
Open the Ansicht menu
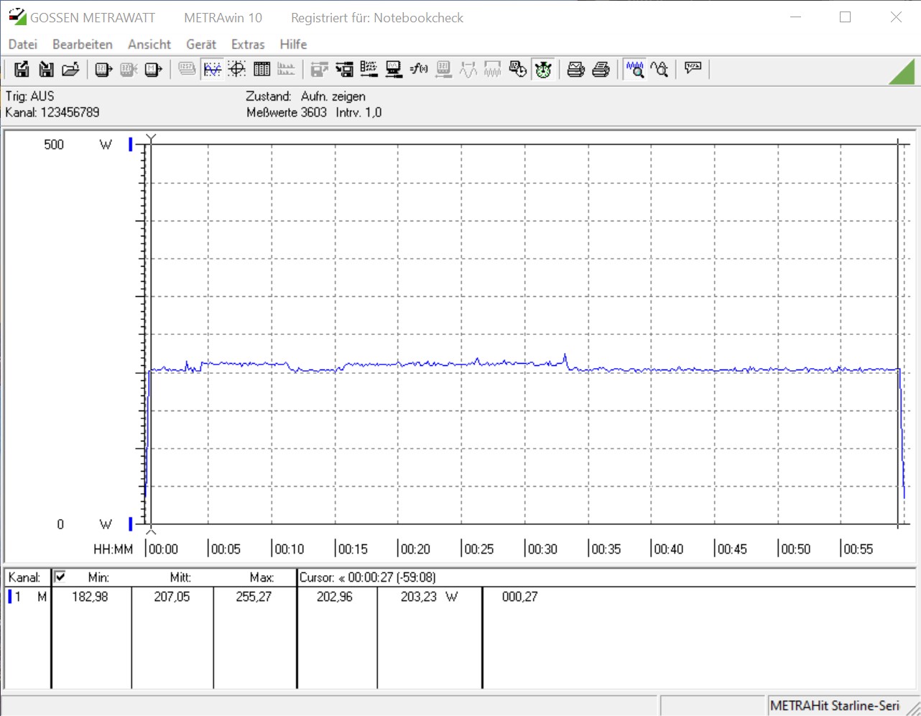pyautogui.click(x=149, y=45)
